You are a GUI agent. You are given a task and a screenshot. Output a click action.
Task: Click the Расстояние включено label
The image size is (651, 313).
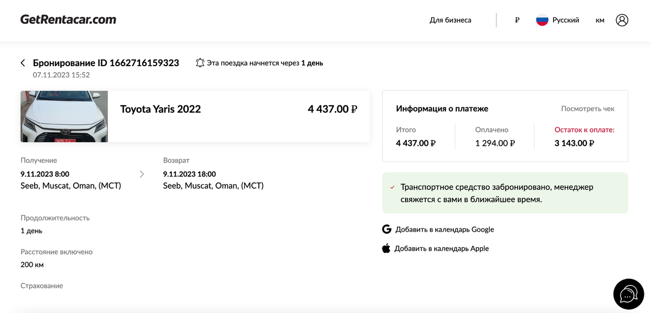point(56,252)
